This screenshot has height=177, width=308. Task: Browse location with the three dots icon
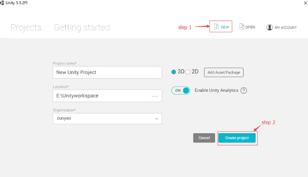[155, 96]
